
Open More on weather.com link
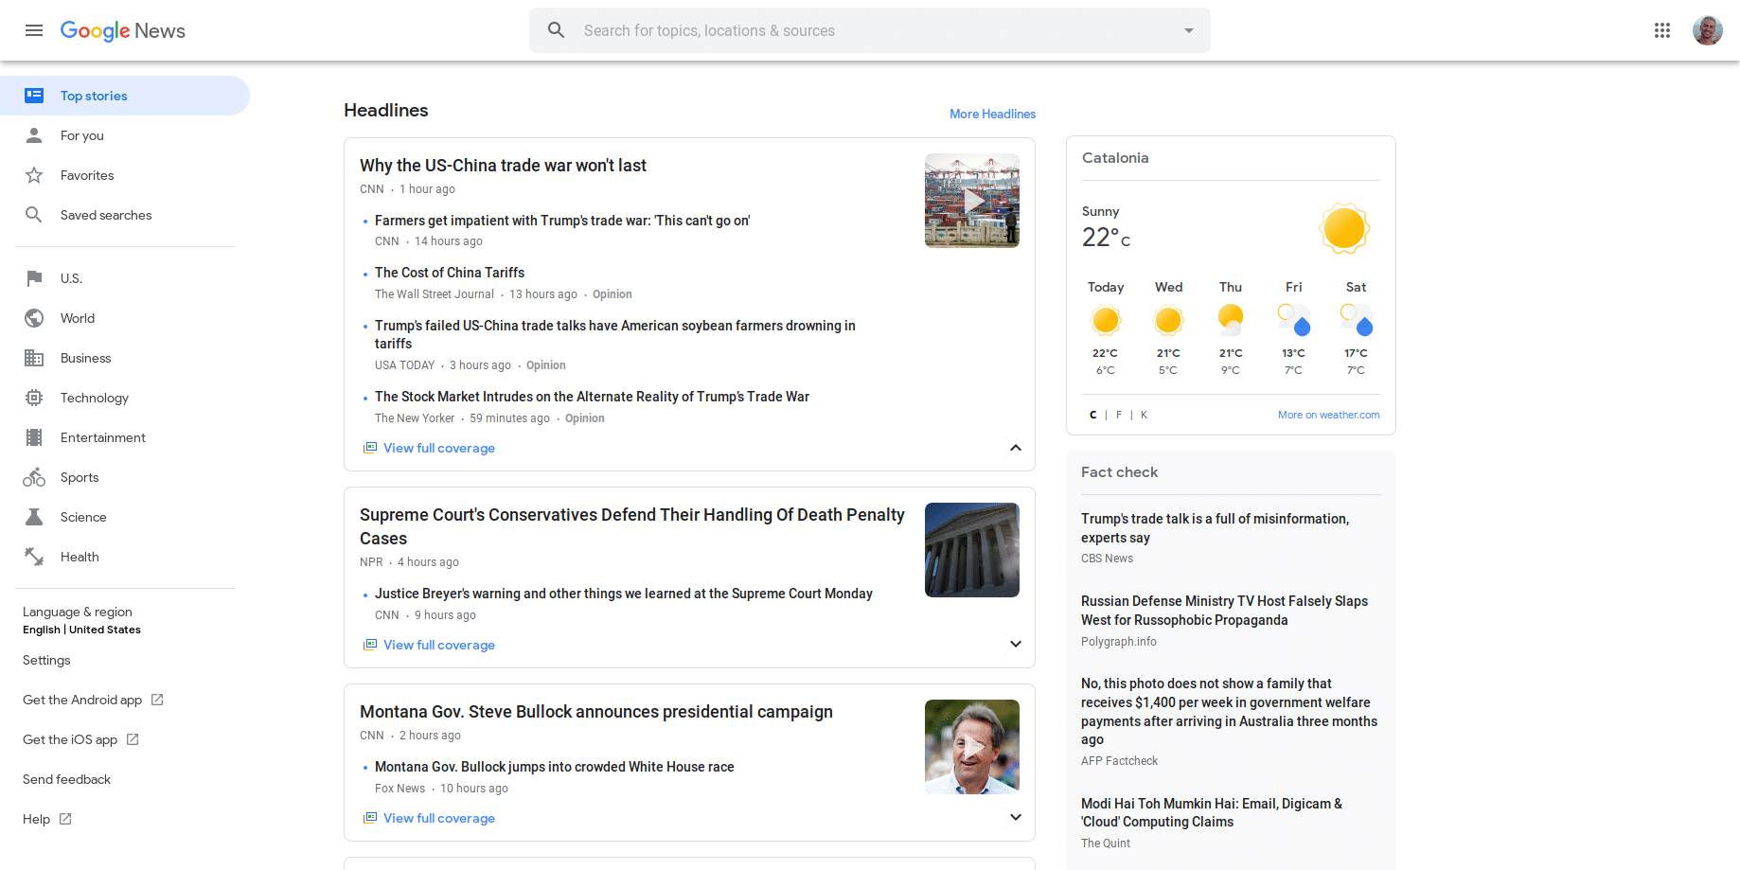tap(1328, 415)
